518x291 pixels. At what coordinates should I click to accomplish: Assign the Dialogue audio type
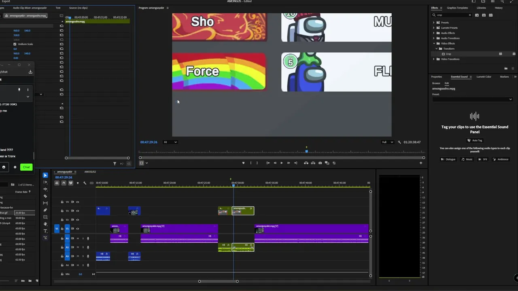click(x=448, y=159)
